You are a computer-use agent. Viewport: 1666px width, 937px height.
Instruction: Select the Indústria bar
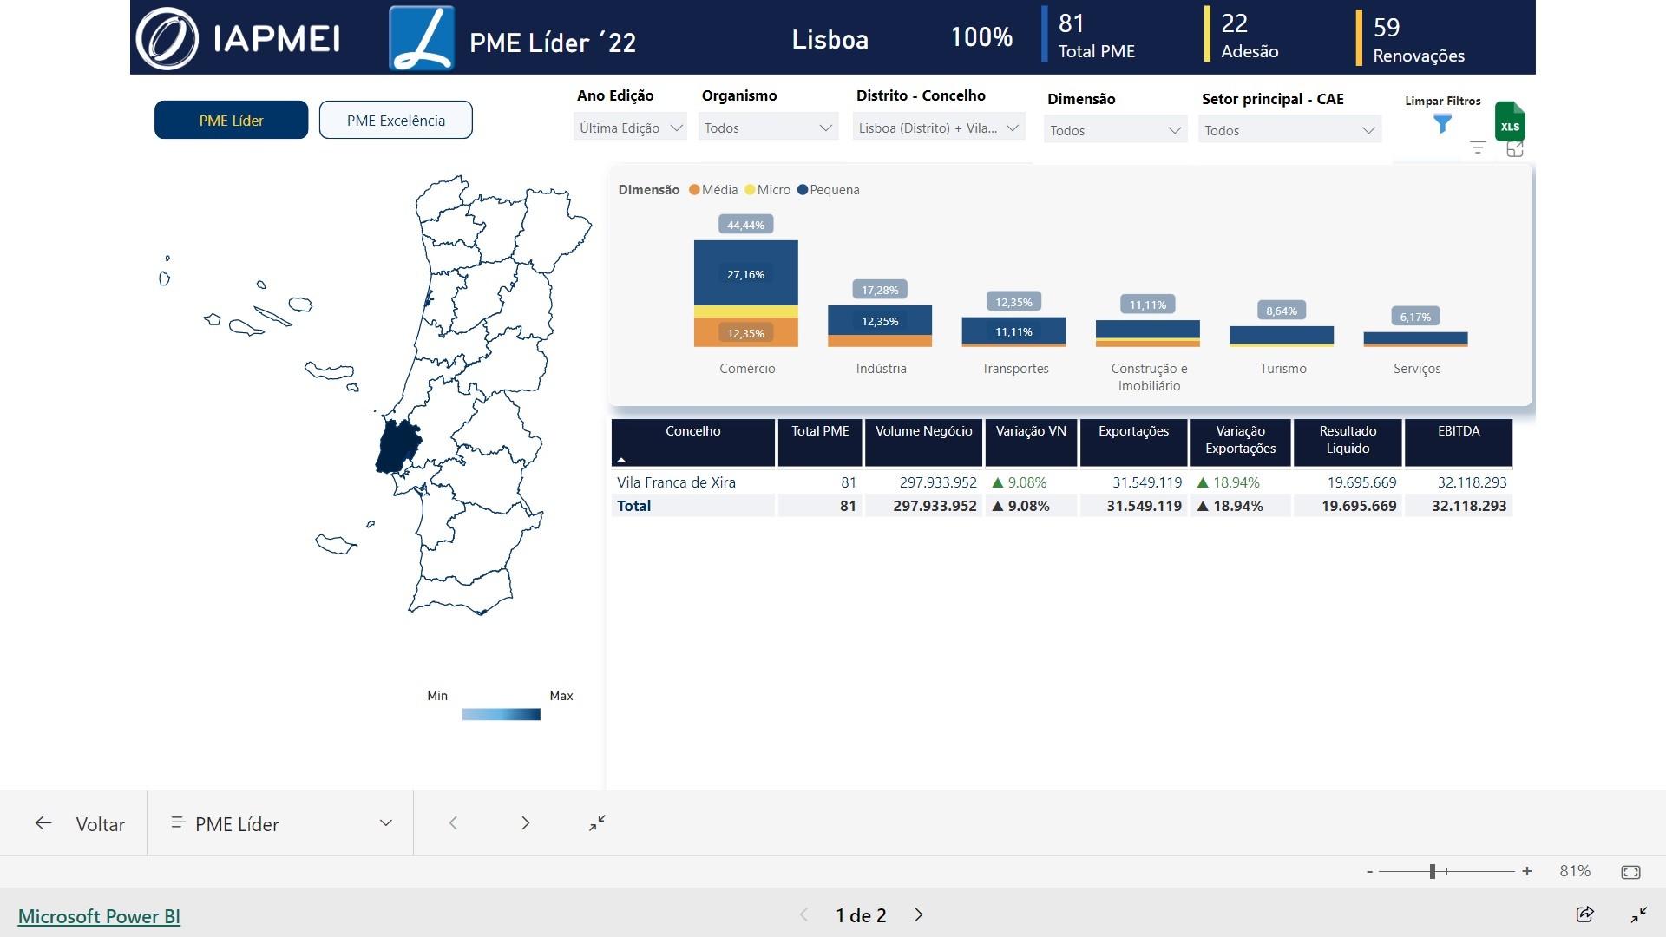(x=880, y=326)
